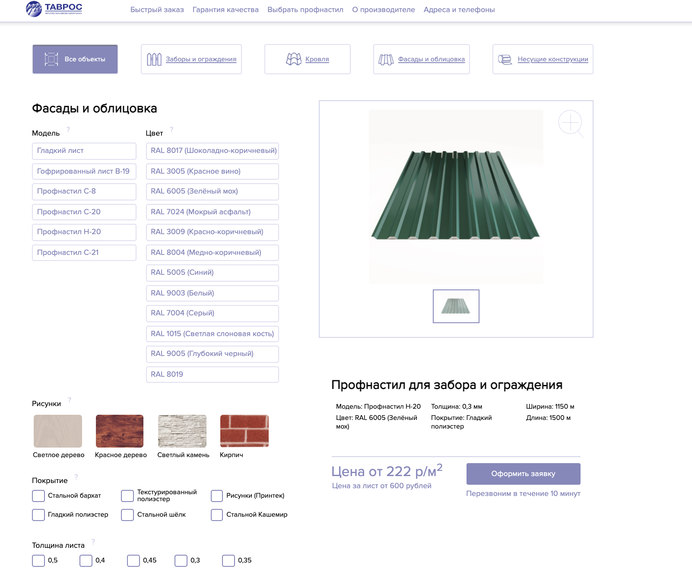Select color RAL 7024 Мокрый асфальт

tap(213, 212)
